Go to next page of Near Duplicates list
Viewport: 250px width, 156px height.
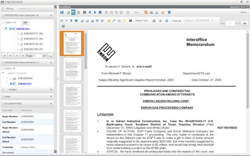[x=17, y=55]
